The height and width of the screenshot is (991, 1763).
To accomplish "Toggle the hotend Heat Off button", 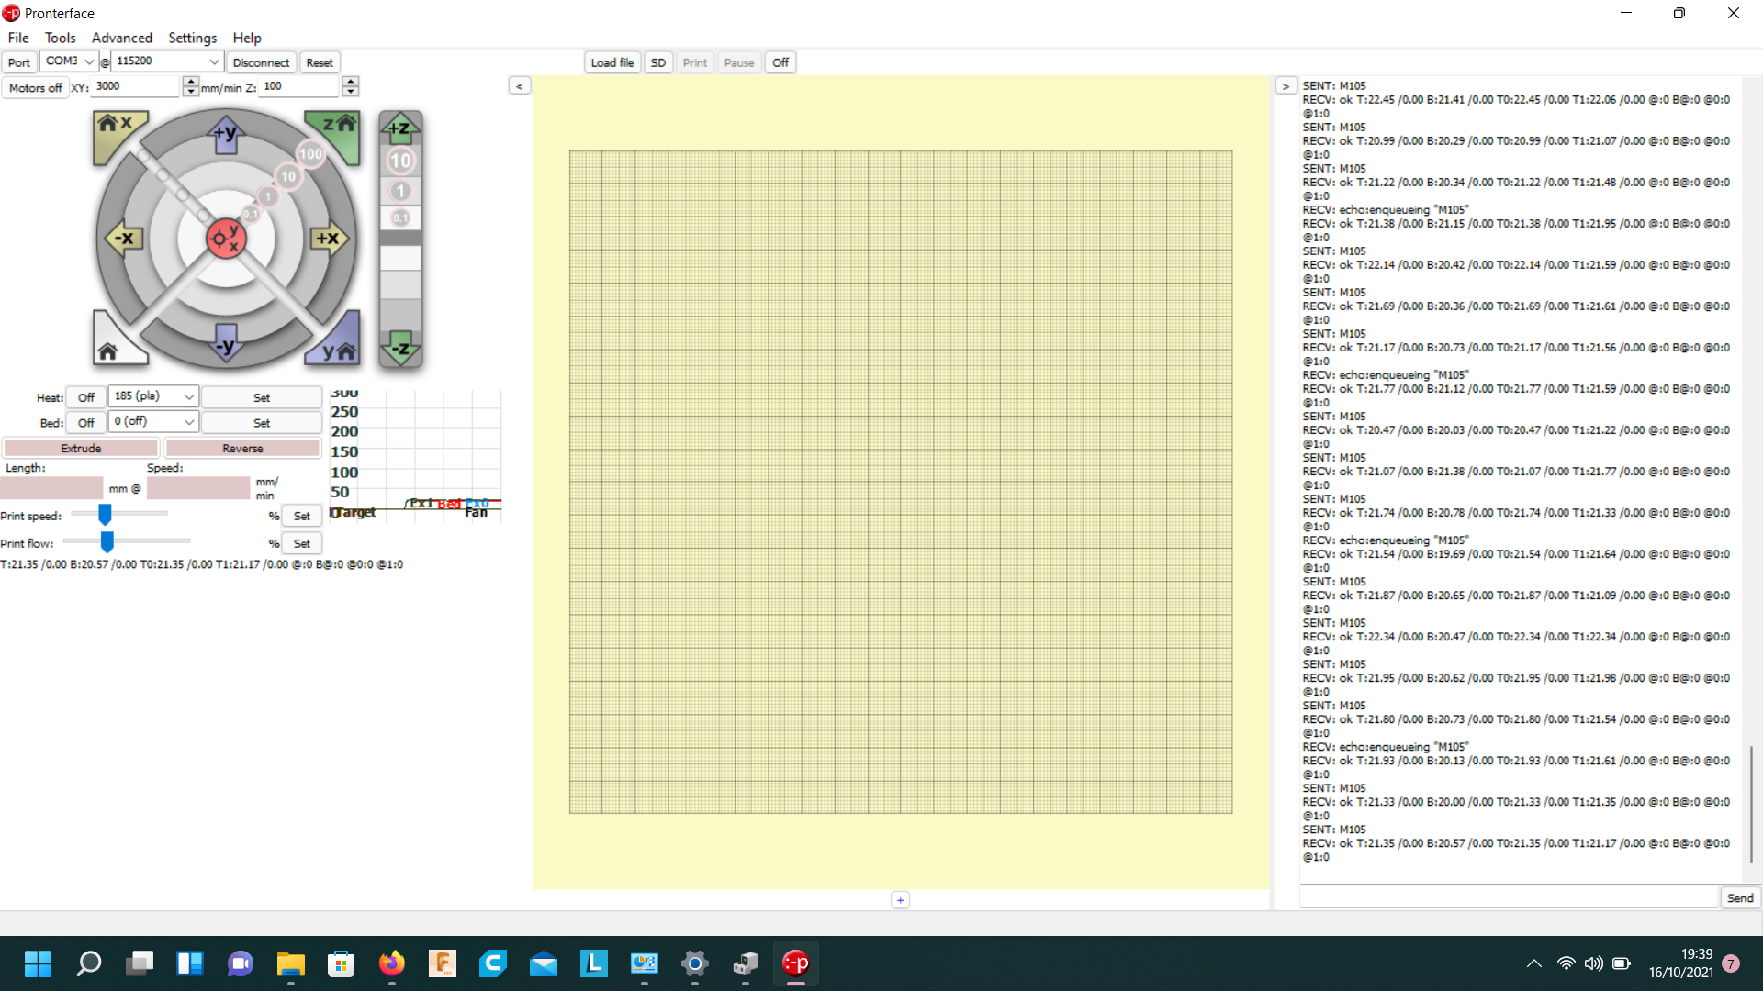I will pyautogui.click(x=85, y=397).
